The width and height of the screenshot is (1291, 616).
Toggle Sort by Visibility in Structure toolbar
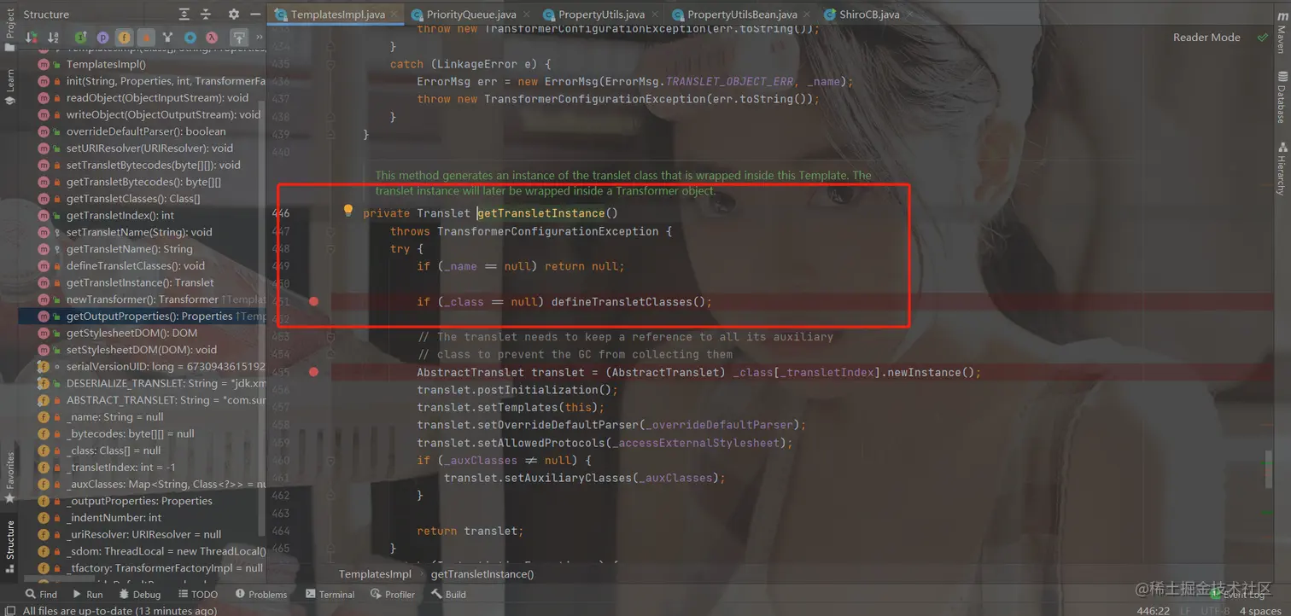click(32, 38)
